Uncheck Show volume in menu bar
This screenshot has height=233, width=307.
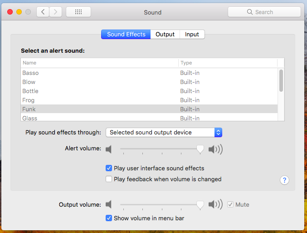click(109, 218)
